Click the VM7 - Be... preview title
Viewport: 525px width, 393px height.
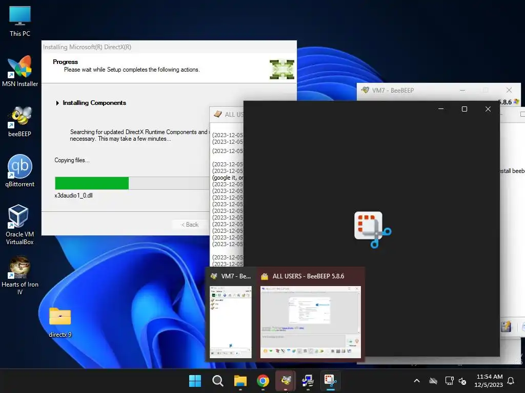coord(236,276)
